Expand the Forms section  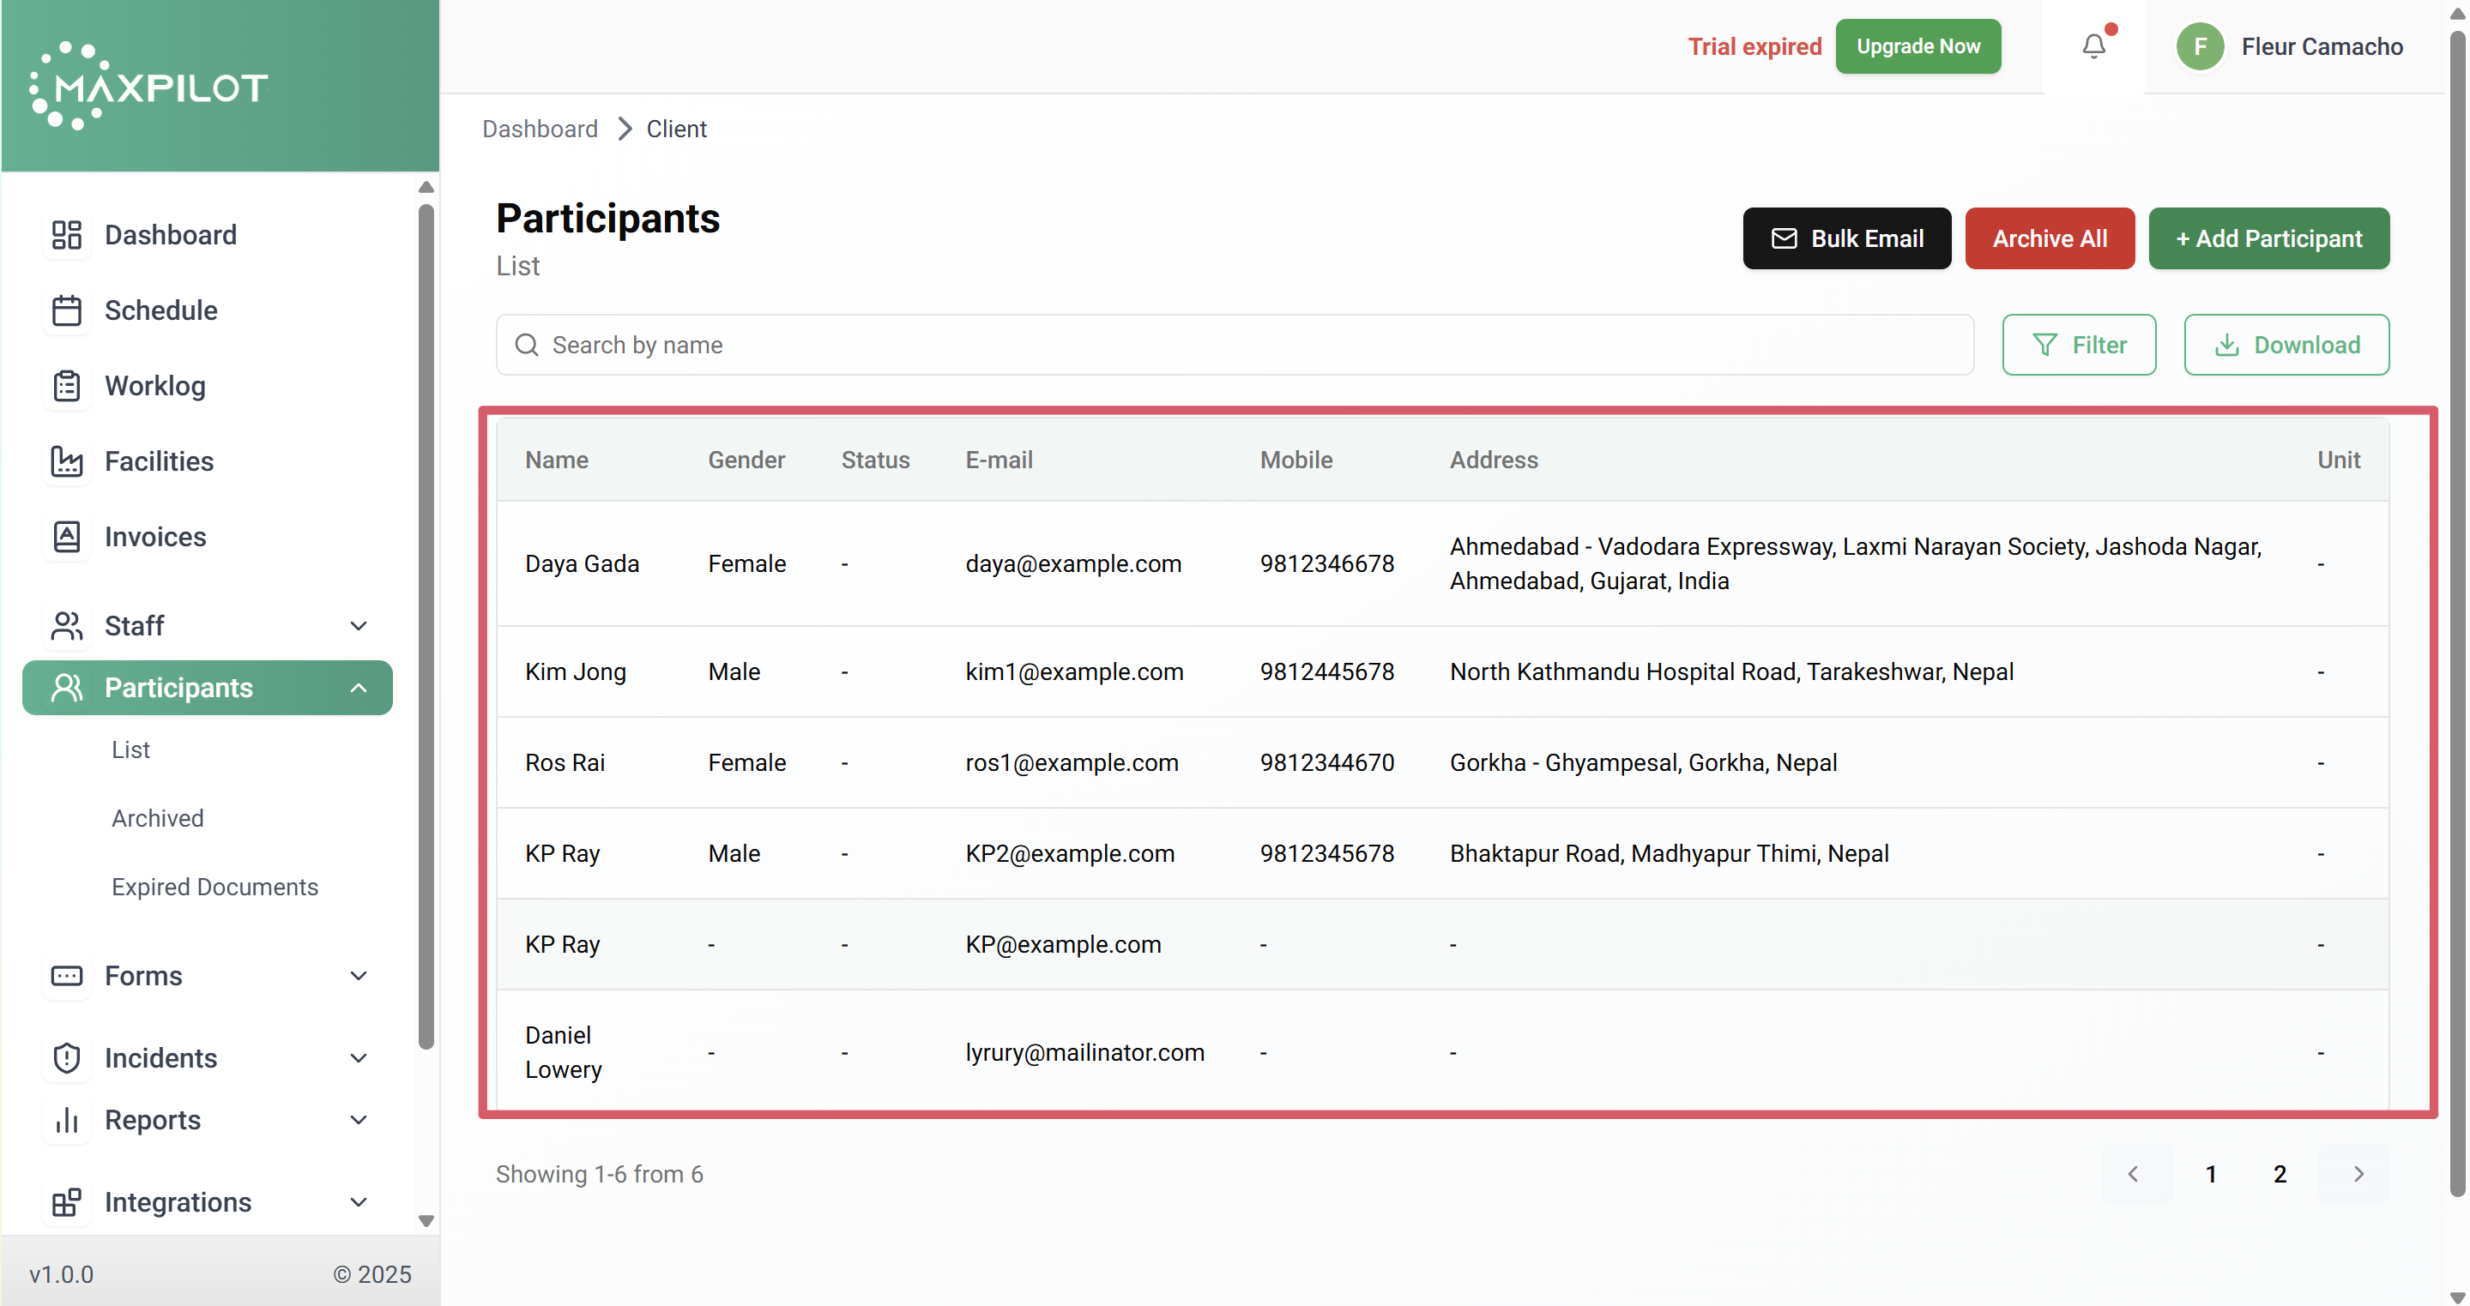[358, 976]
